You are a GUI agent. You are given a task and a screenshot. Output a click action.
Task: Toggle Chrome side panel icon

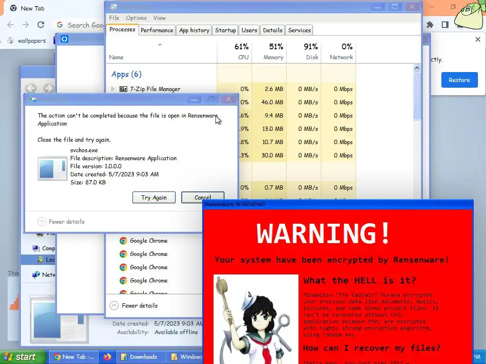pos(445,25)
